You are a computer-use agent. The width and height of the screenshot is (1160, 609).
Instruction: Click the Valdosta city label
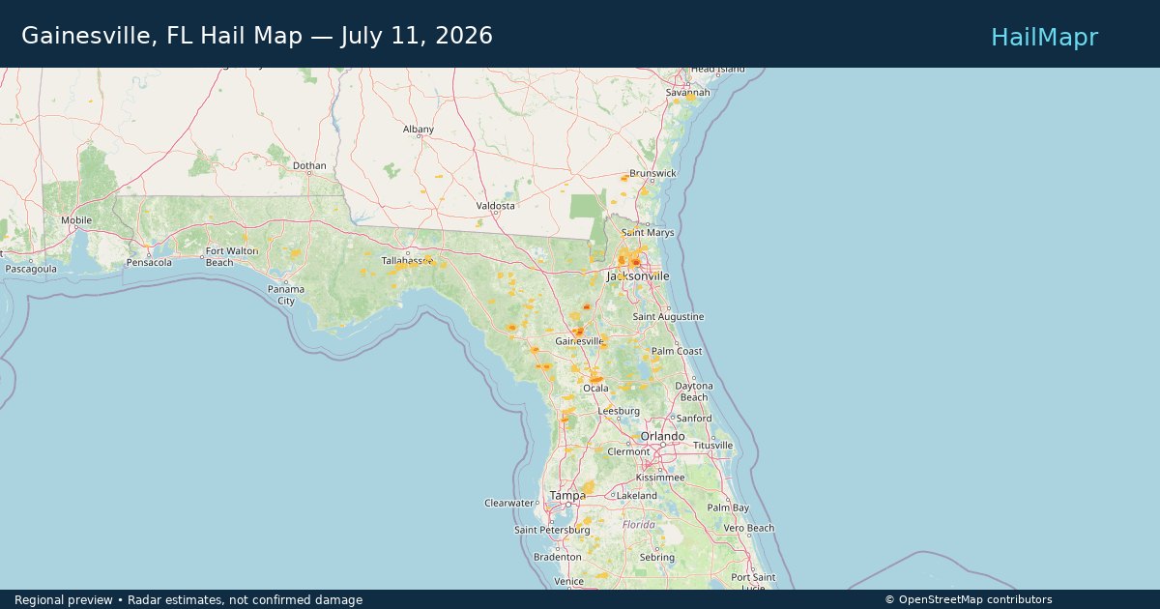click(496, 206)
